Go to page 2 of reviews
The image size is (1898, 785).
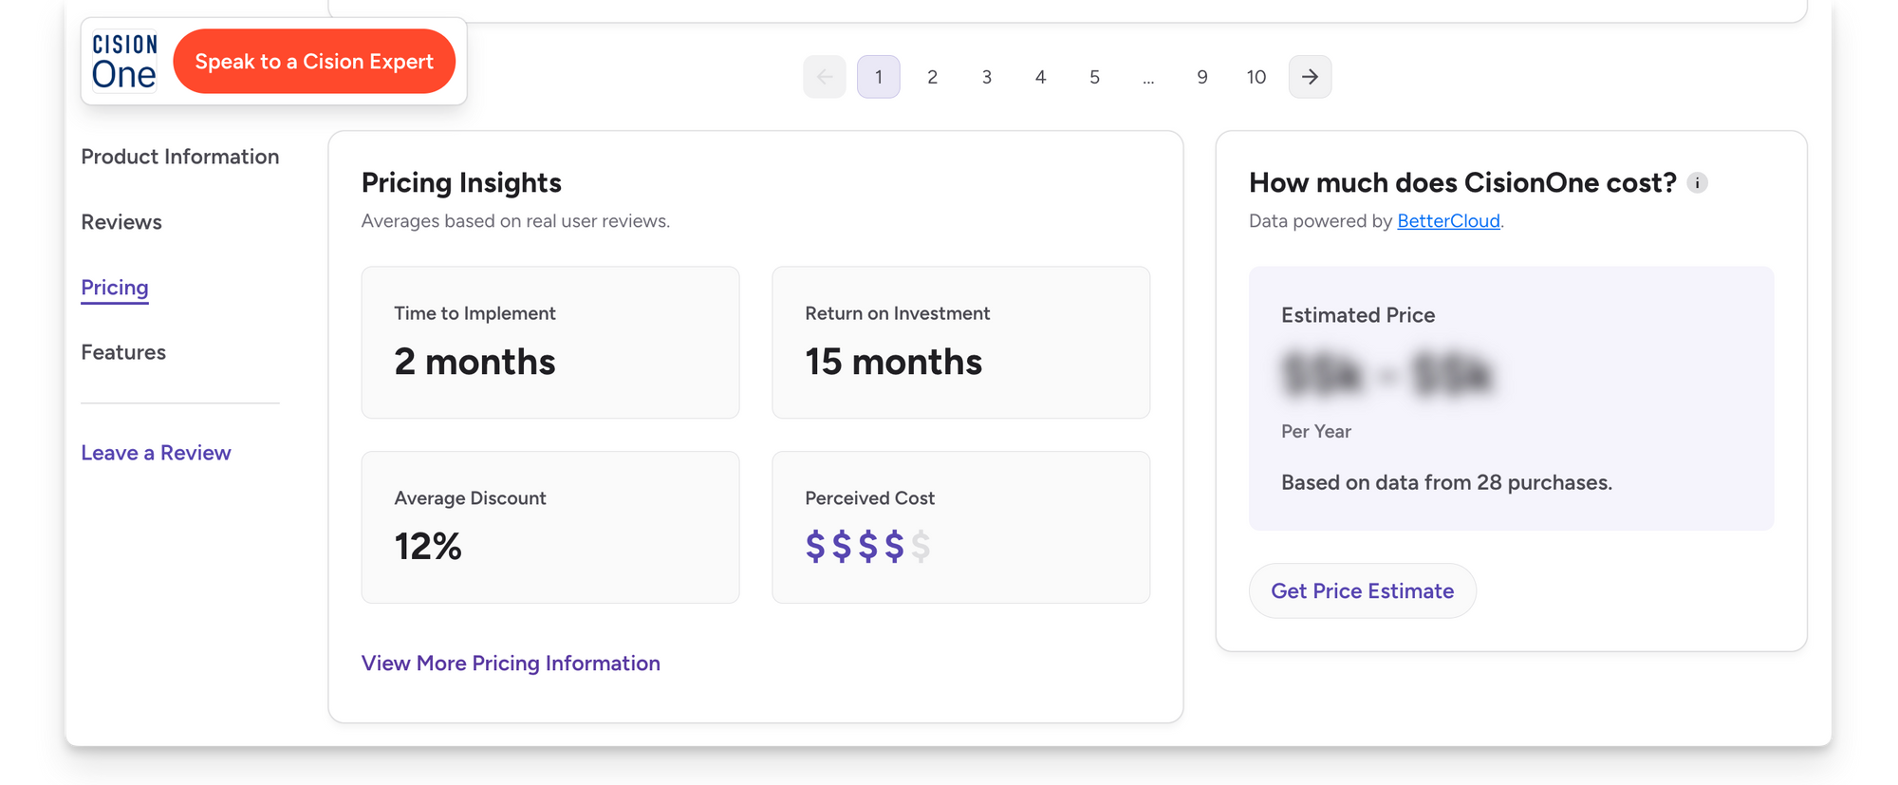(932, 77)
